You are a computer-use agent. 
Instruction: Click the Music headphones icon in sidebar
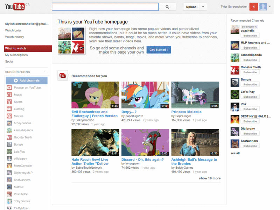pos(9,94)
